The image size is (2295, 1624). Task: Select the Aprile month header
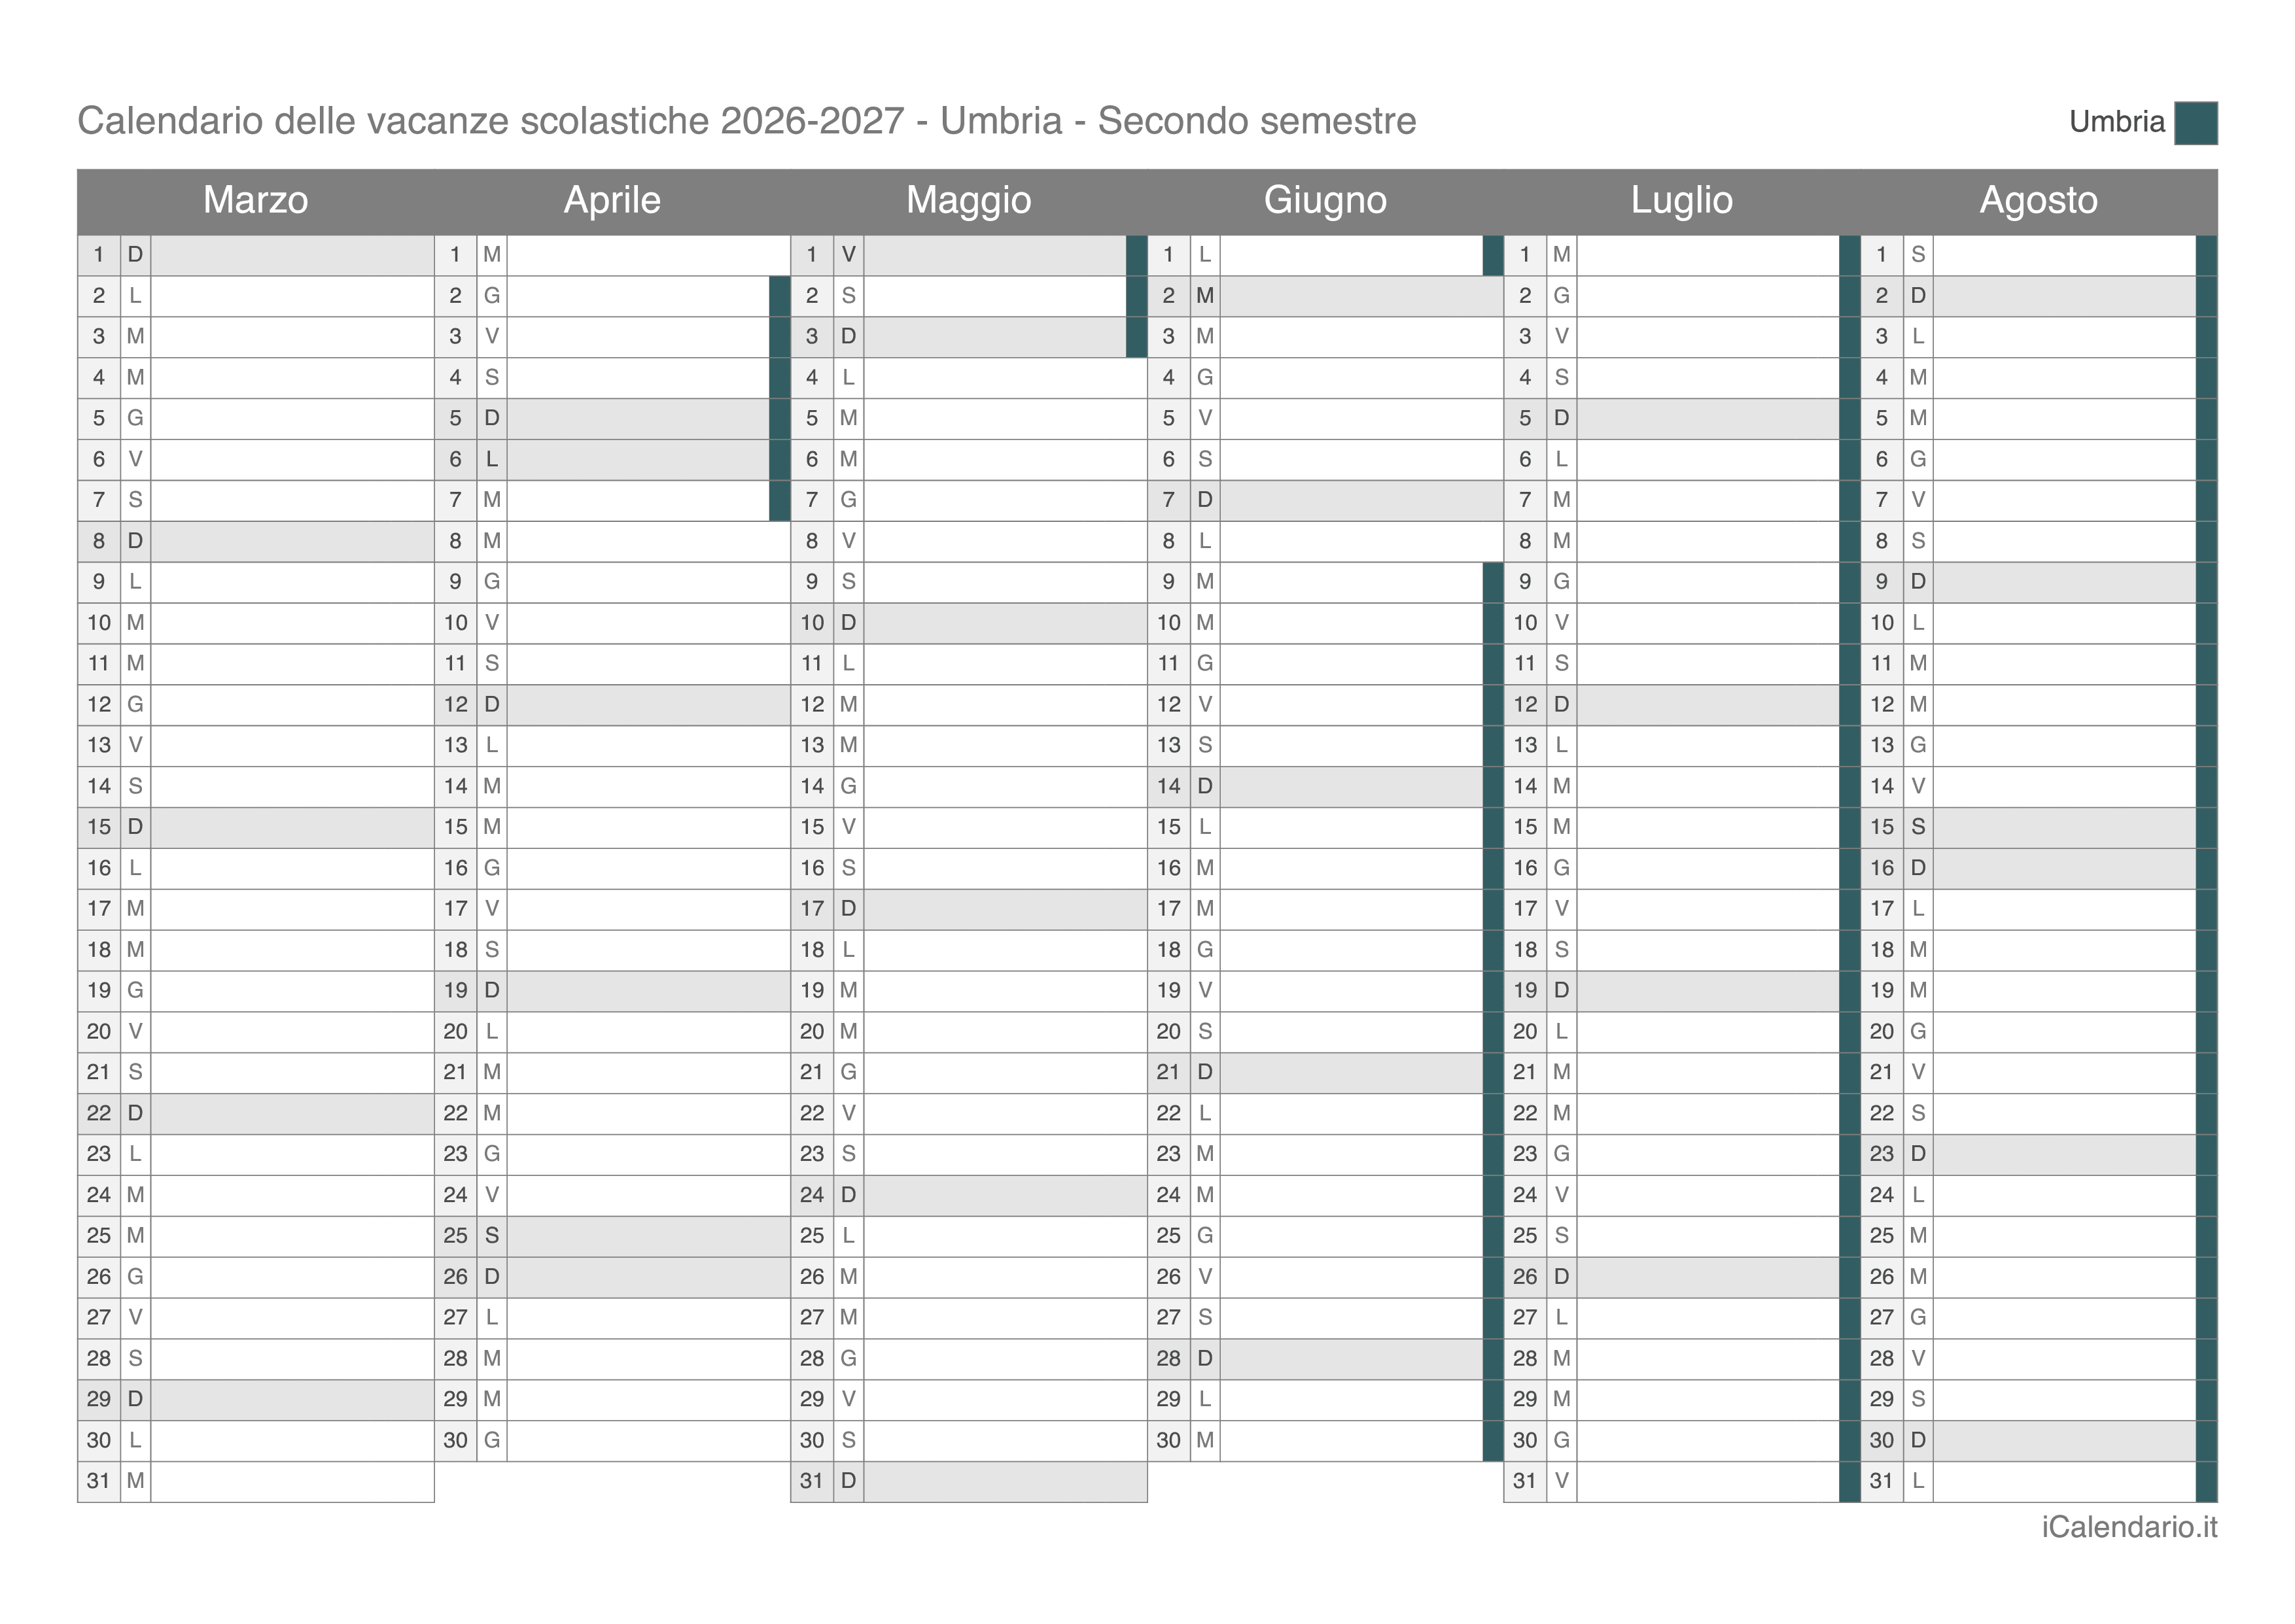(x=612, y=200)
